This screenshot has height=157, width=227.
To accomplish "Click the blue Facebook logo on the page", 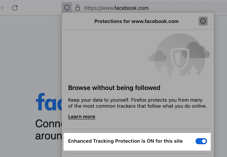I will (48, 102).
